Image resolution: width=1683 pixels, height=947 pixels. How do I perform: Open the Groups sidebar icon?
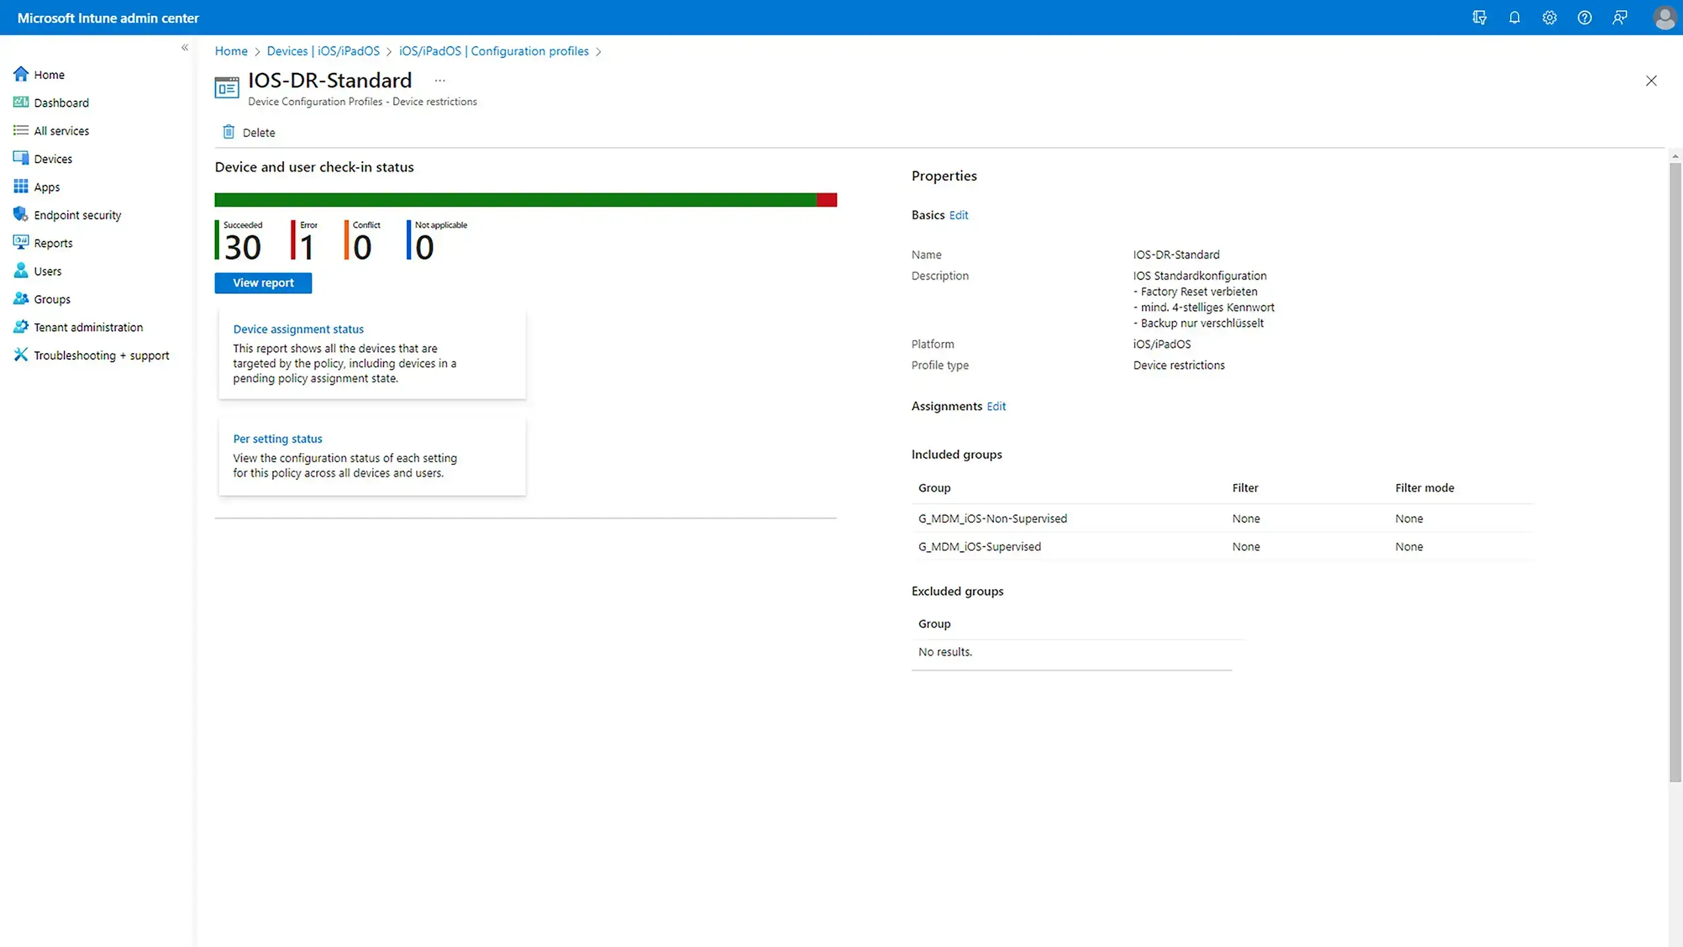click(21, 299)
